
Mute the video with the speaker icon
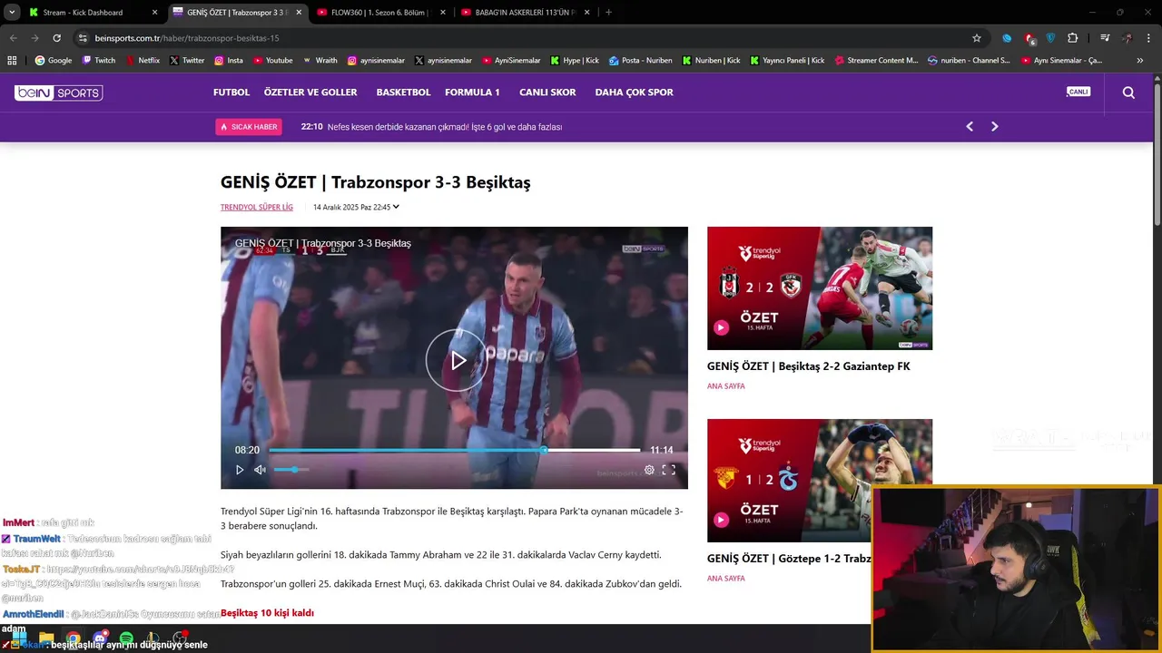point(260,470)
